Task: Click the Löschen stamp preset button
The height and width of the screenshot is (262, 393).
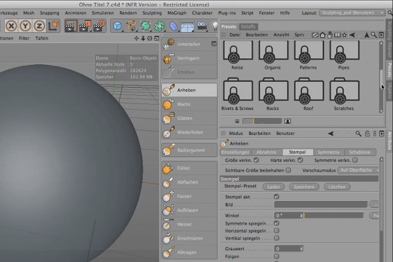Action: [x=337, y=187]
